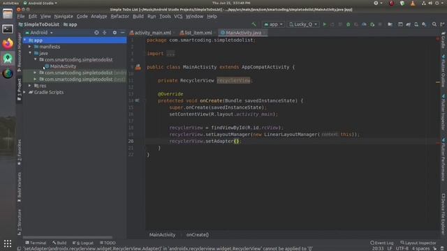The image size is (447, 251).
Task: Click the override gutter icon beside onCreate
Action: click(x=138, y=100)
